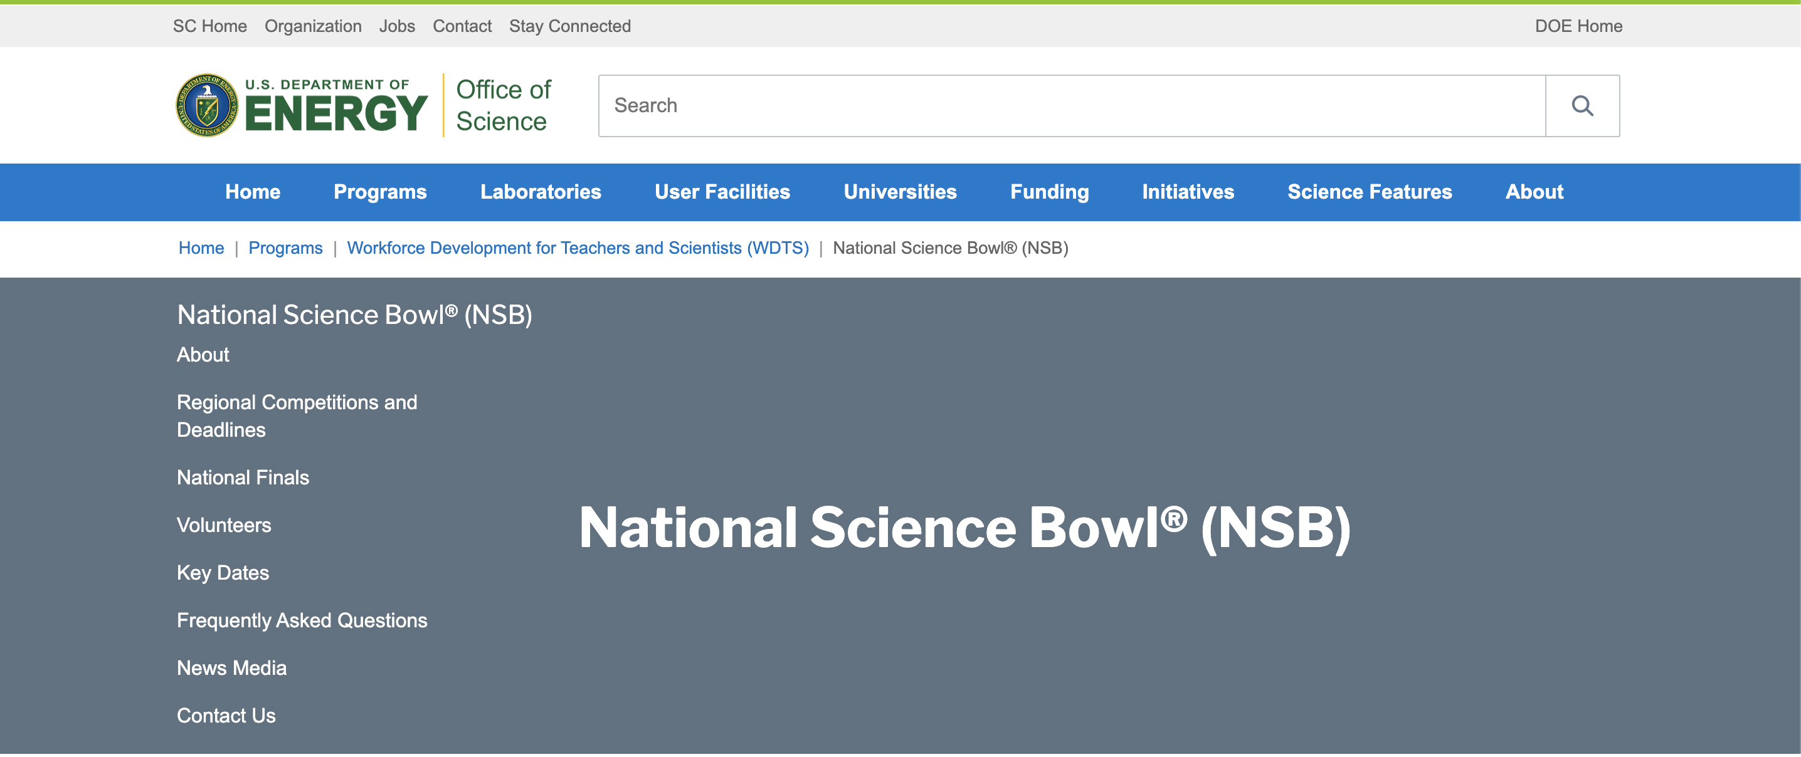Screen dimensions: 1801x757
Task: Click inside the Search input field
Action: [979, 105]
